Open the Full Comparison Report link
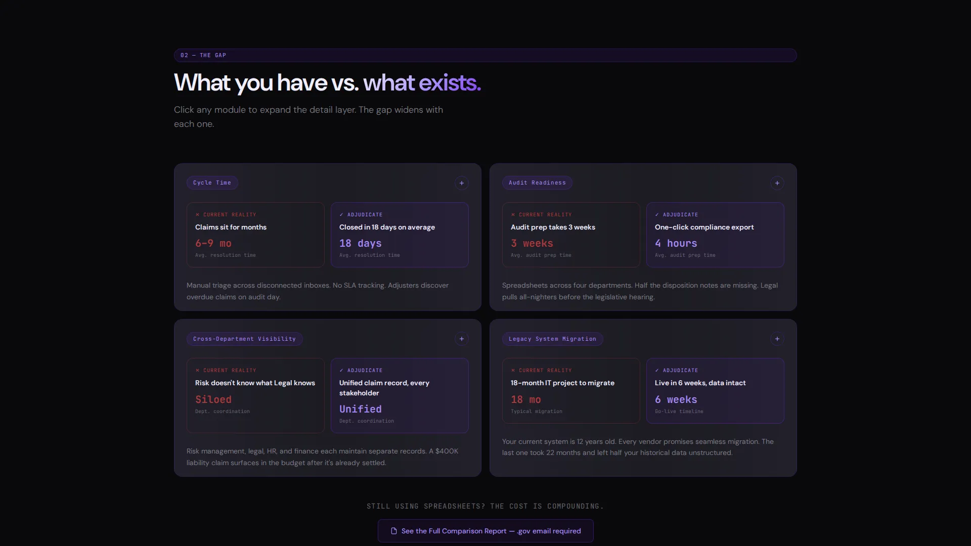971x546 pixels. pyautogui.click(x=485, y=531)
